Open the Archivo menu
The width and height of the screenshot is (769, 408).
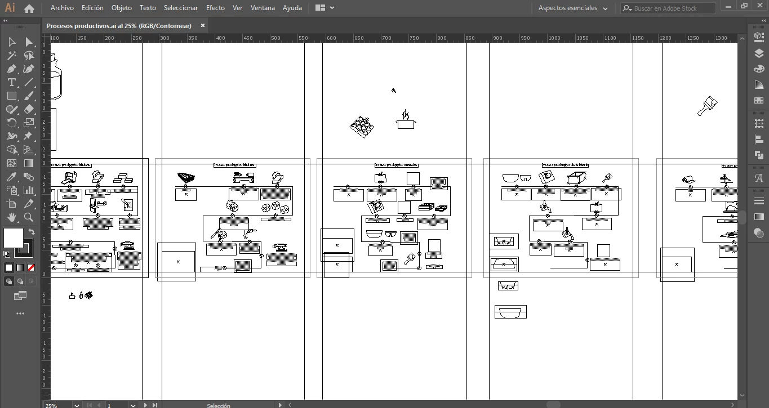tap(62, 8)
